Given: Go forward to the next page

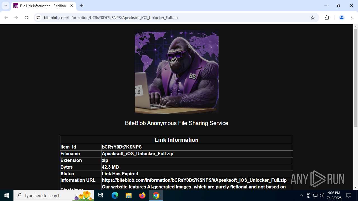Looking at the screenshot, I should coord(16,18).
